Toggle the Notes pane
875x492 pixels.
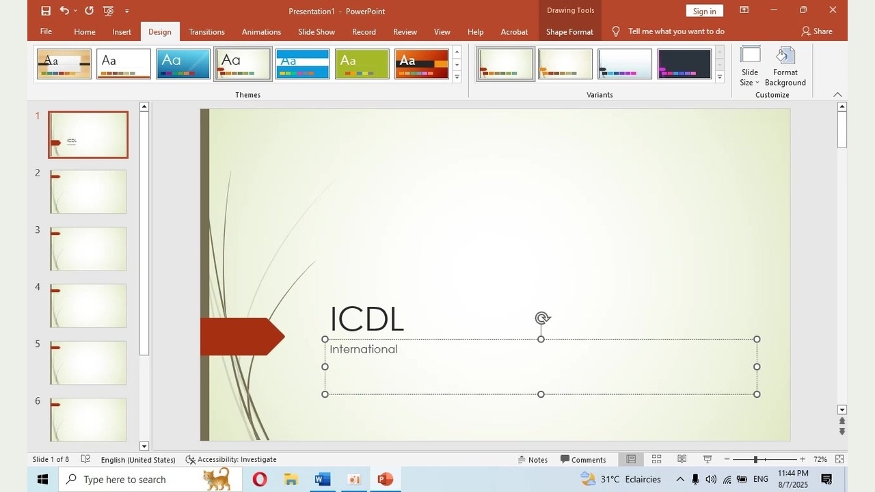(533, 460)
